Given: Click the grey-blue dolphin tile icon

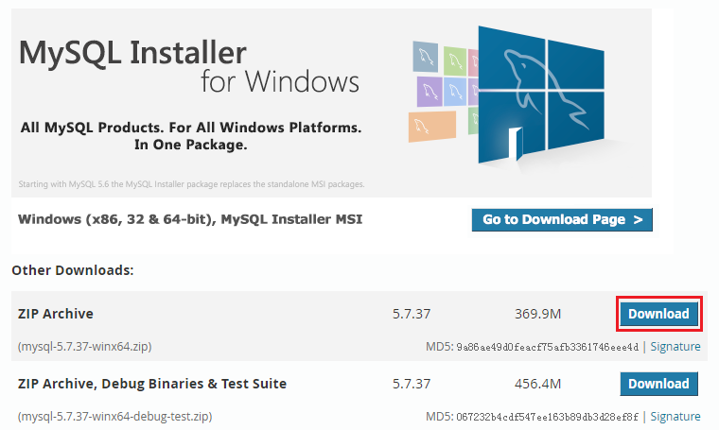Looking at the screenshot, I should 425,57.
